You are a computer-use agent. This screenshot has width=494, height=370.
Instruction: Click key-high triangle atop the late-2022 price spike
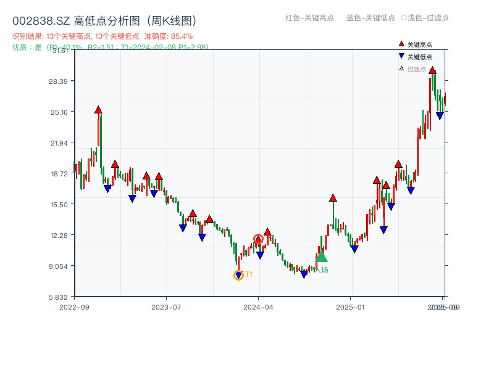(x=98, y=110)
